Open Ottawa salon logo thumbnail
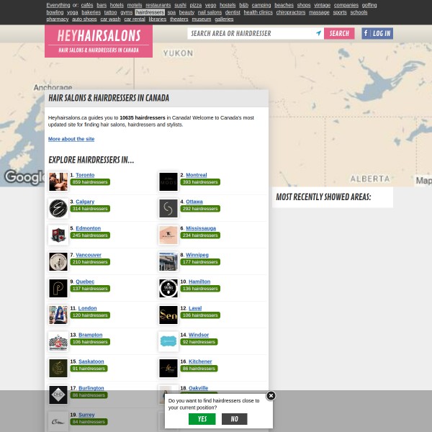Viewport: 432px width, 432px height. [x=168, y=209]
